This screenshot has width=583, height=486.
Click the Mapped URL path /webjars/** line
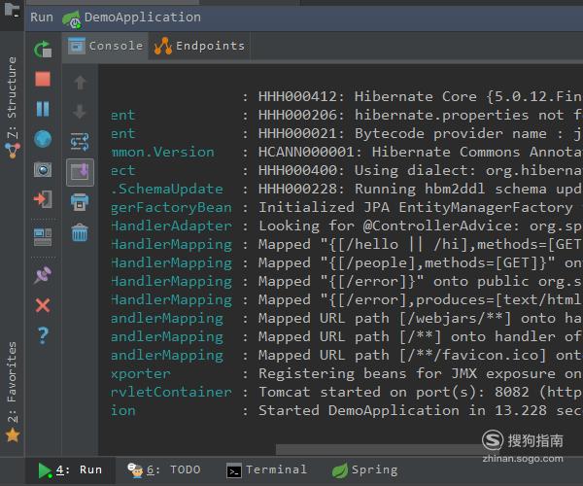click(x=347, y=318)
